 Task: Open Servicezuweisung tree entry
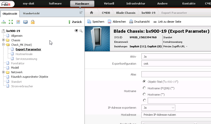(26, 59)
